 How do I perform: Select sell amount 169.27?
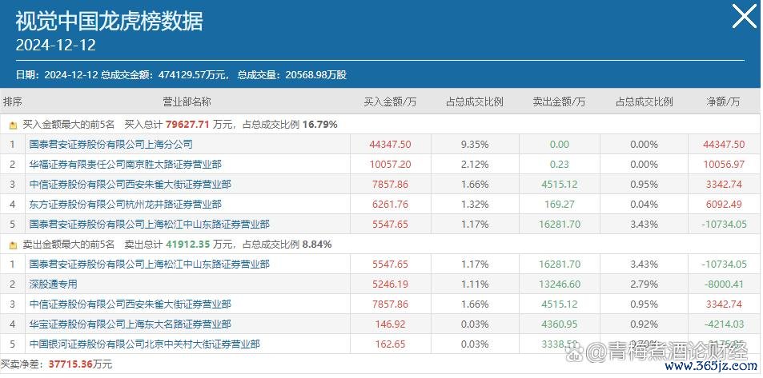559,205
